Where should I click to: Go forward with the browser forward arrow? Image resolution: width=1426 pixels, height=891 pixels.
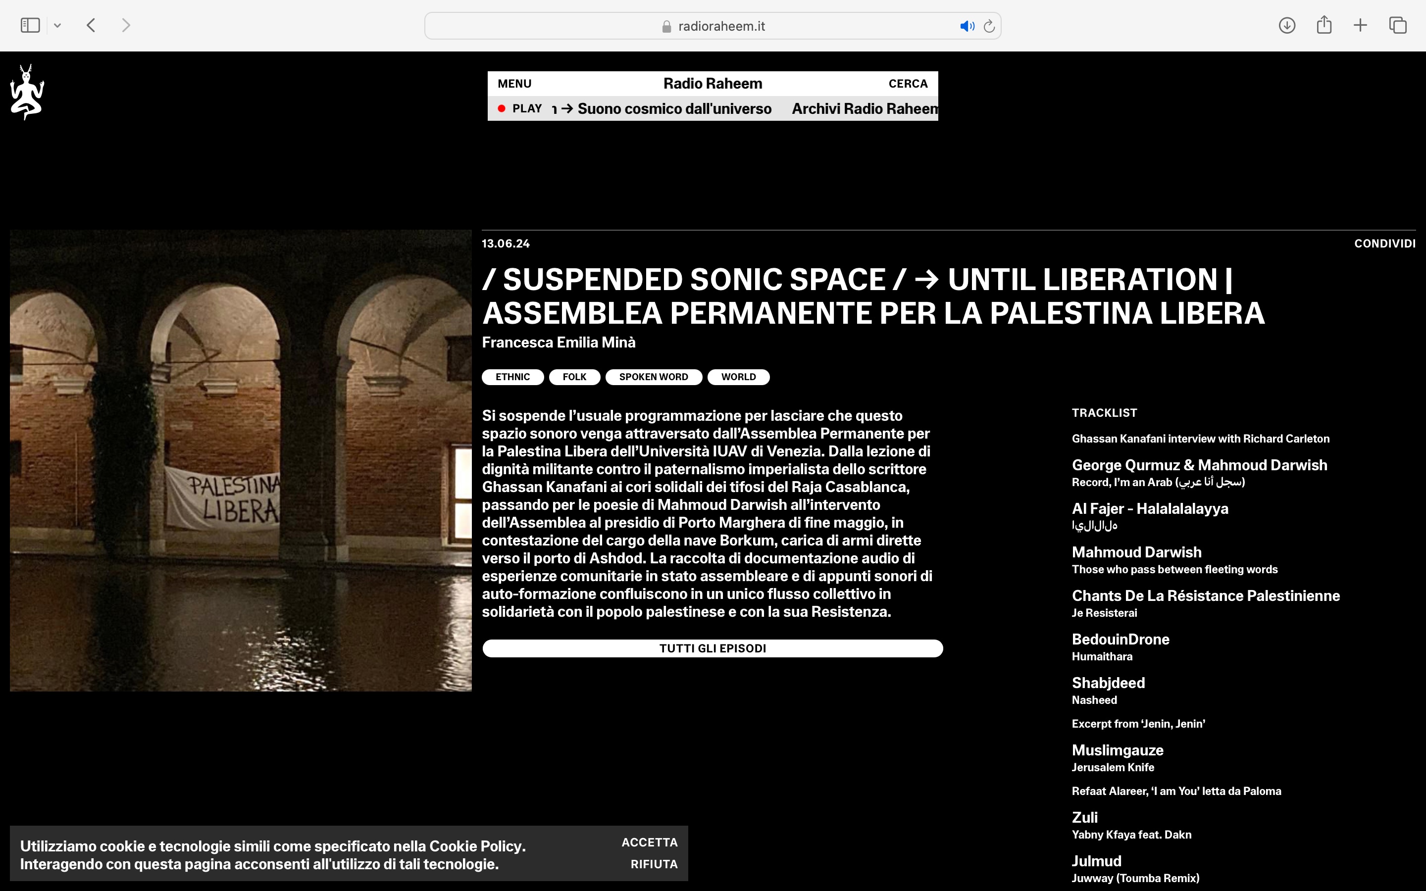[x=125, y=25]
